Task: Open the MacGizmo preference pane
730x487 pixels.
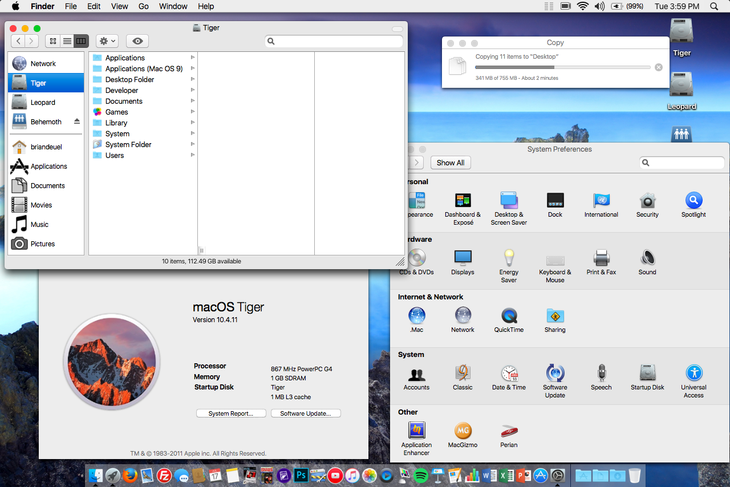Action: pyautogui.click(x=463, y=431)
